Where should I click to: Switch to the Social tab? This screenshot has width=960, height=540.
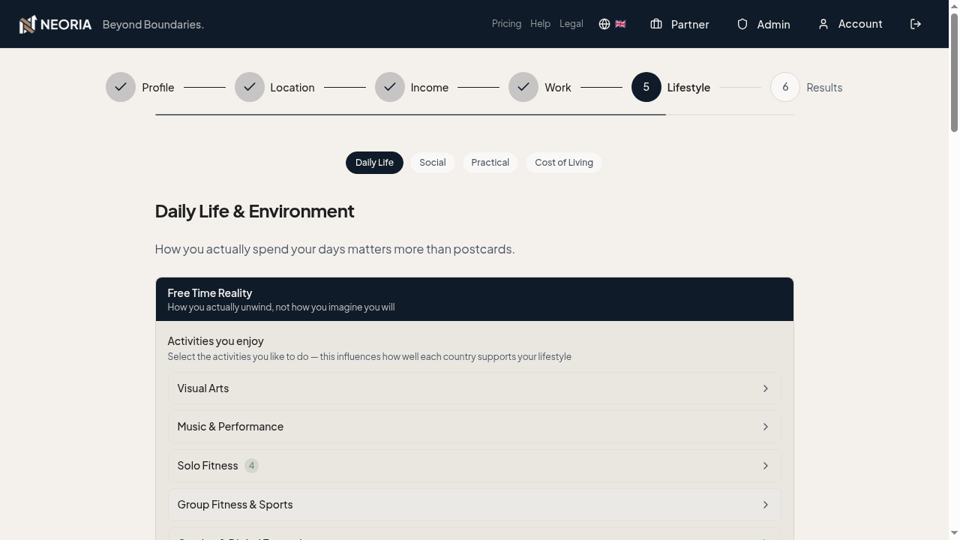pyautogui.click(x=433, y=163)
